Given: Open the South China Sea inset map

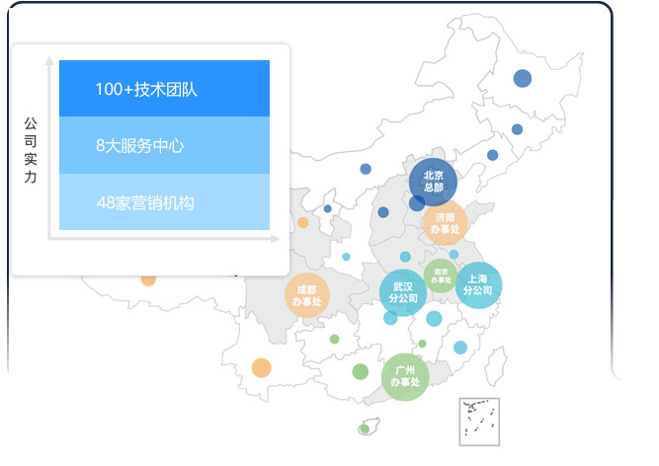Looking at the screenshot, I should (x=479, y=422).
